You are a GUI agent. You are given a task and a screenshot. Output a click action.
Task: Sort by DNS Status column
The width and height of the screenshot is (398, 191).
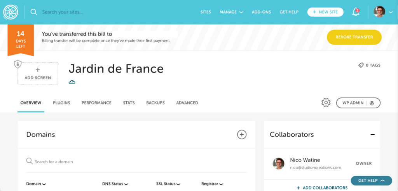pos(115,184)
